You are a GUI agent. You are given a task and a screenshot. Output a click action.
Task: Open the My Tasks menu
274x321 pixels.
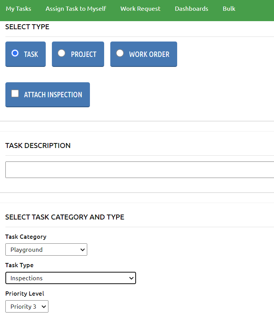click(x=18, y=8)
